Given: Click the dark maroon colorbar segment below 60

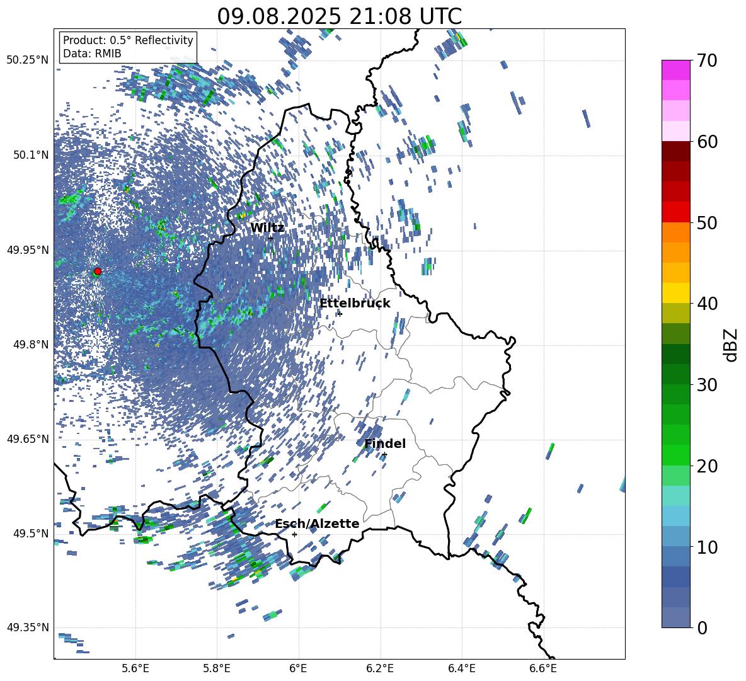Looking at the screenshot, I should coord(675,151).
